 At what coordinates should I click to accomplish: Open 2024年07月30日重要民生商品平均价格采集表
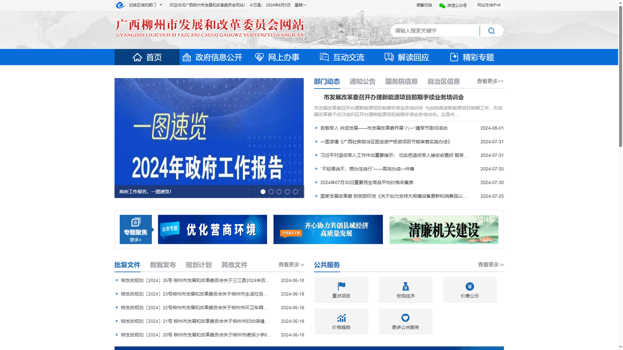tap(367, 182)
